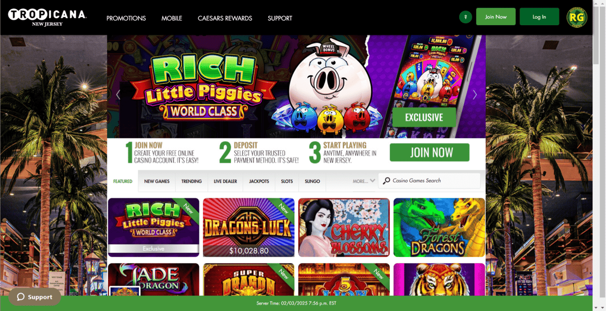Select the Live Dealer tab
The height and width of the screenshot is (311, 606).
tap(225, 181)
